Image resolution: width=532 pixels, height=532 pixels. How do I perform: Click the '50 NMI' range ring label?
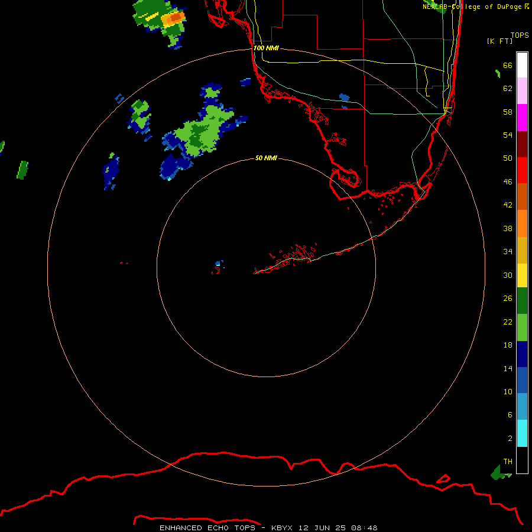266,158
